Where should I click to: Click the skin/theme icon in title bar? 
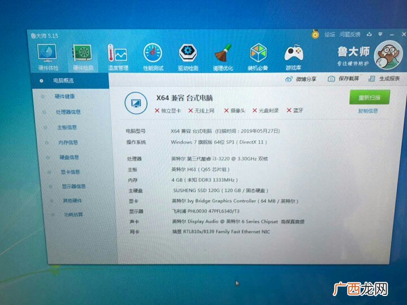click(x=369, y=34)
